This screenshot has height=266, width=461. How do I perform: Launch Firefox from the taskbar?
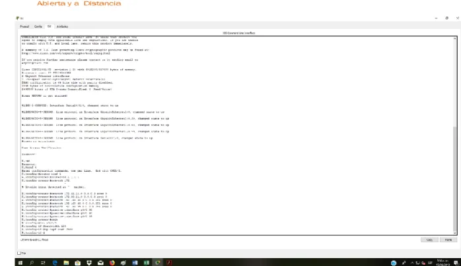click(112, 263)
